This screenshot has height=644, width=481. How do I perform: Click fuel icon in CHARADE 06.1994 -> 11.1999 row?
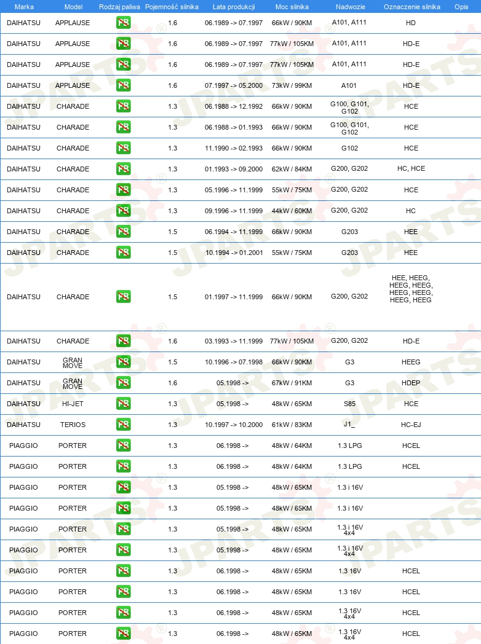[x=124, y=232]
